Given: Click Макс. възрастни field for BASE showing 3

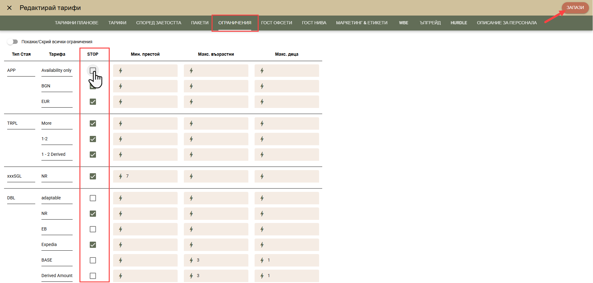Looking at the screenshot, I should pos(216,260).
